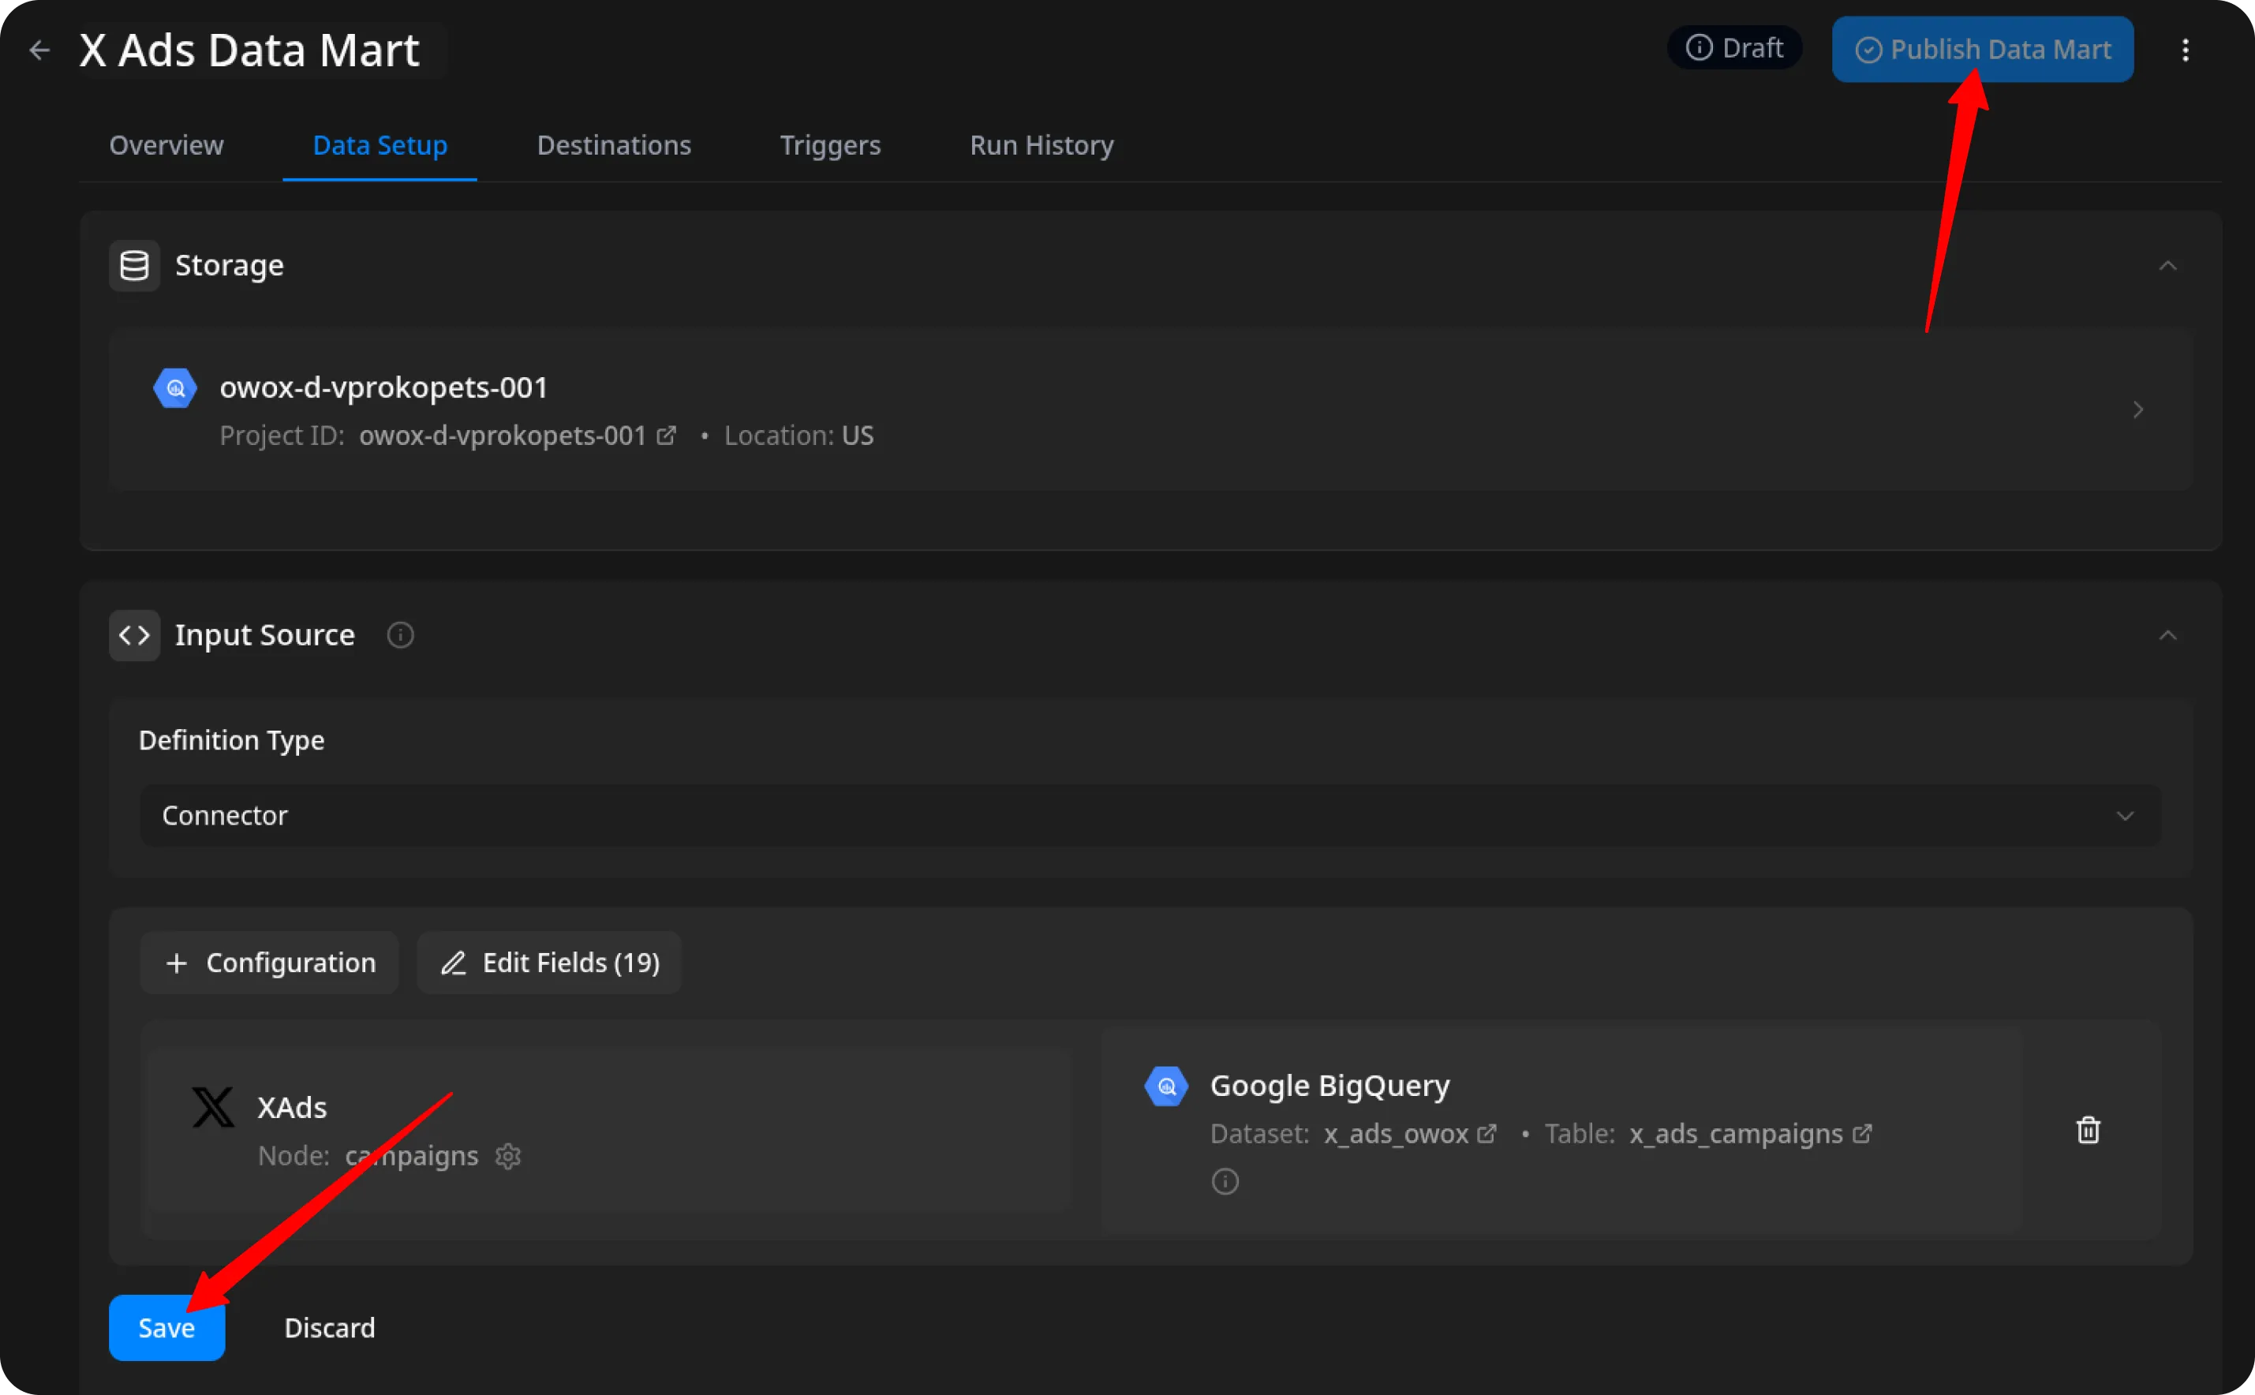Viewport: 2255px width, 1395px height.
Task: Click the Input Source info icon
Action: [x=401, y=634]
